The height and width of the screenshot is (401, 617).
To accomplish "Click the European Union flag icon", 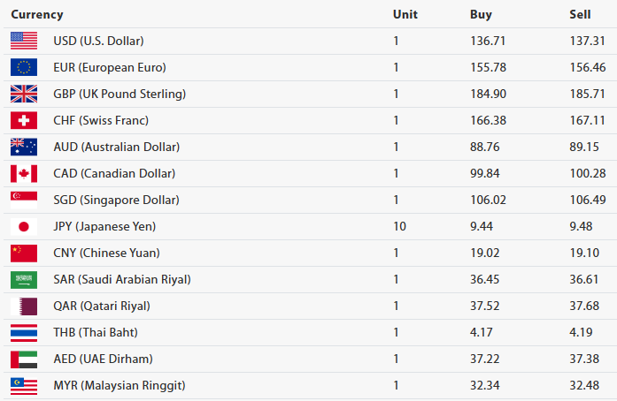I will click(24, 67).
